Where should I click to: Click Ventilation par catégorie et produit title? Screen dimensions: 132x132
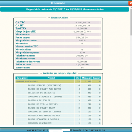click(60, 73)
